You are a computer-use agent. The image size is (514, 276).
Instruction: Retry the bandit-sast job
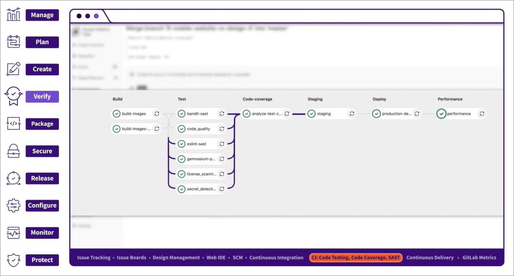point(222,114)
